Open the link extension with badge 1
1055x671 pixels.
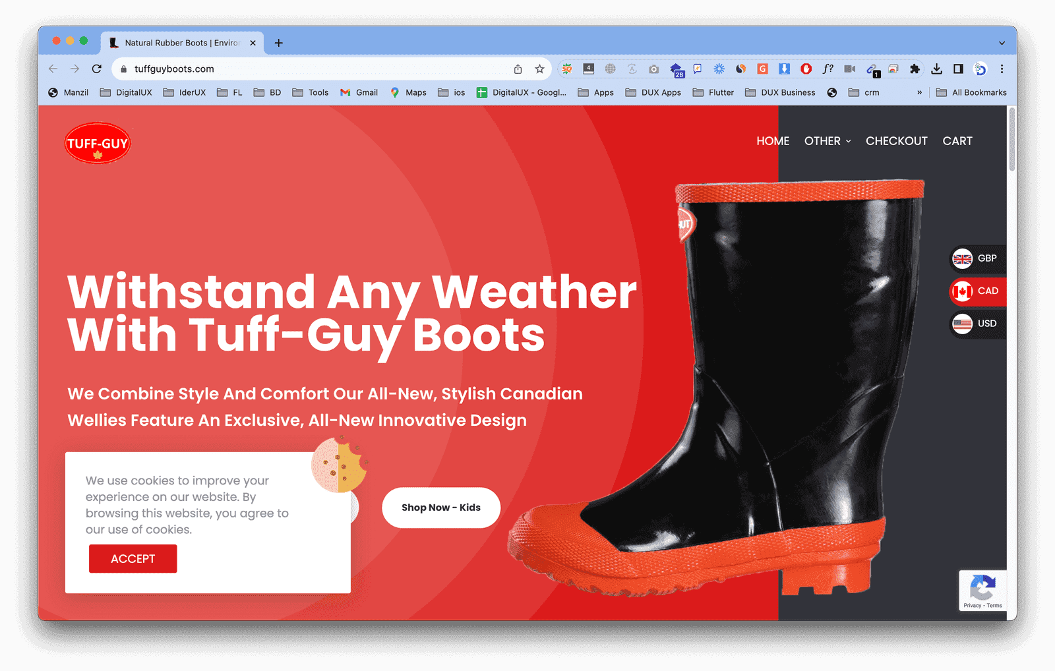(872, 69)
